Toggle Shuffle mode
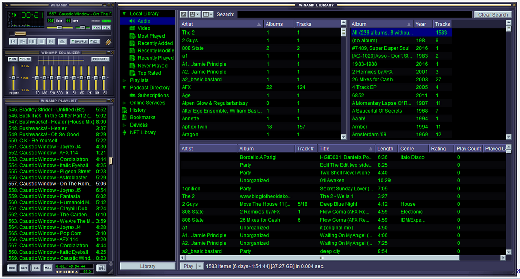 79,41
